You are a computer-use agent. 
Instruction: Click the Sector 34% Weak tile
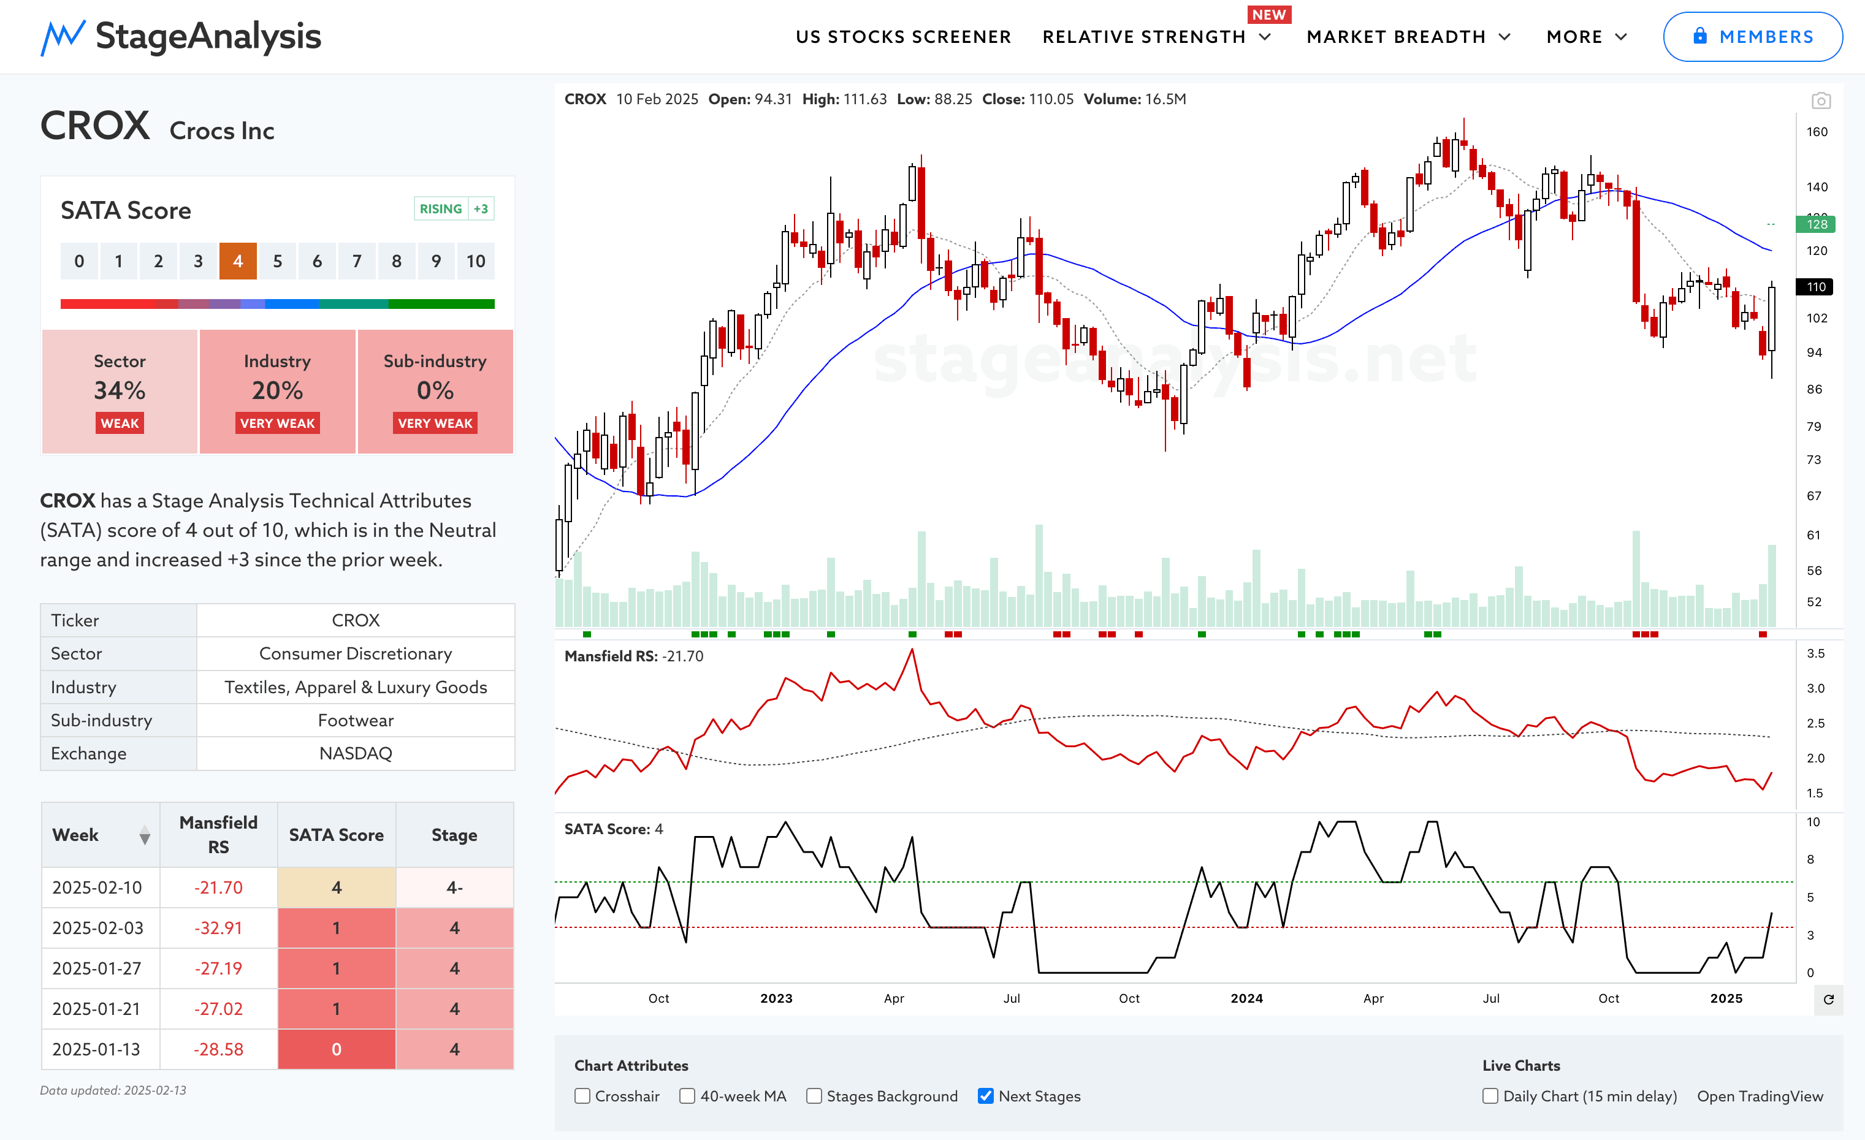click(x=120, y=391)
